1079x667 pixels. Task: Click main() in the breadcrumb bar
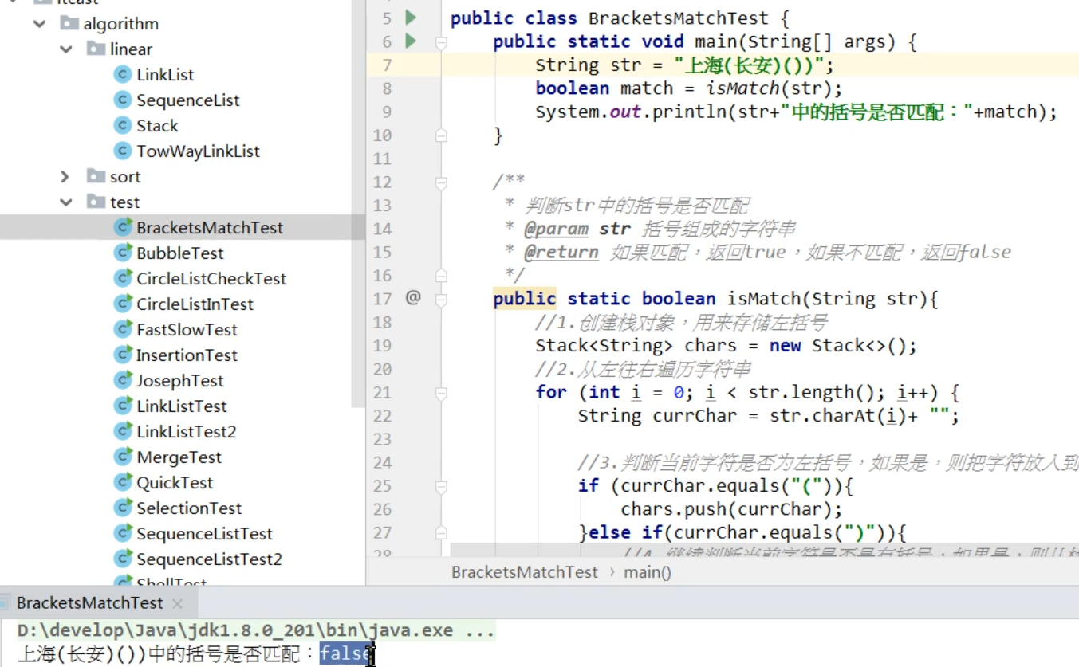(648, 571)
